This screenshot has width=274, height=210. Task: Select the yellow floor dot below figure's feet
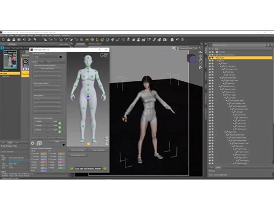[x=88, y=144]
